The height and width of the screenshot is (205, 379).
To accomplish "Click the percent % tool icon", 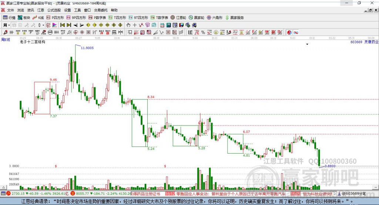I will click(203, 33).
